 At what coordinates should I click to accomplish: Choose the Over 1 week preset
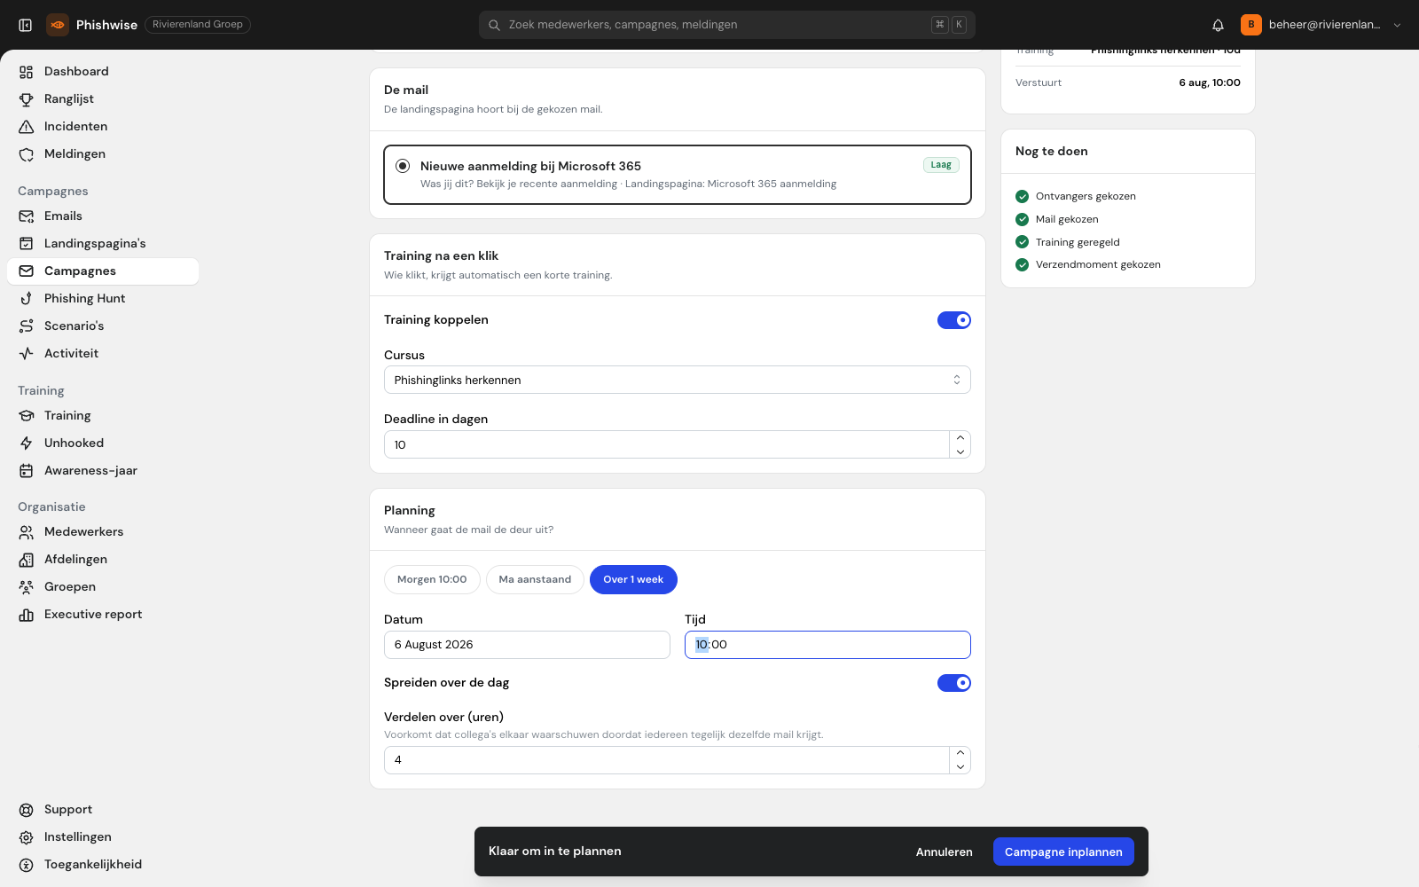point(633,579)
